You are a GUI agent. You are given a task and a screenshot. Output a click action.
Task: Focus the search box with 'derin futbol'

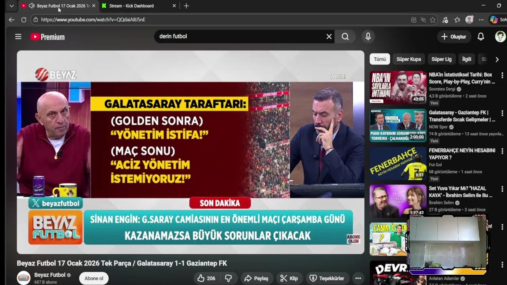(240, 36)
